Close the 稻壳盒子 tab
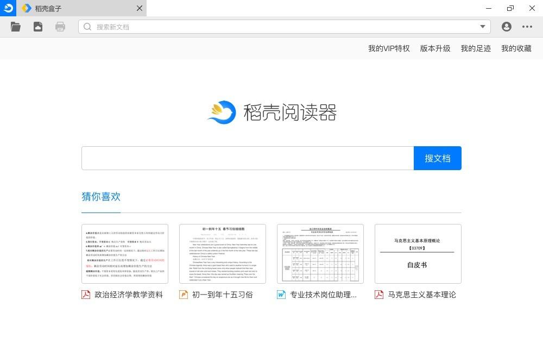Screen dimensions: 543x362 [x=140, y=8]
